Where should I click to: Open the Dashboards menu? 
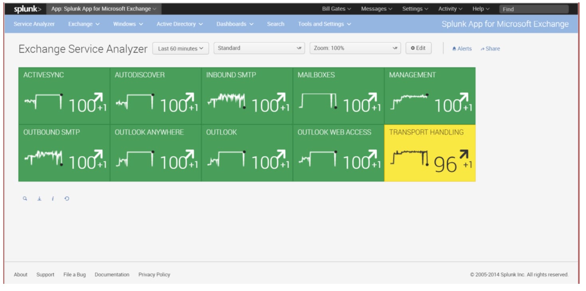[235, 24]
